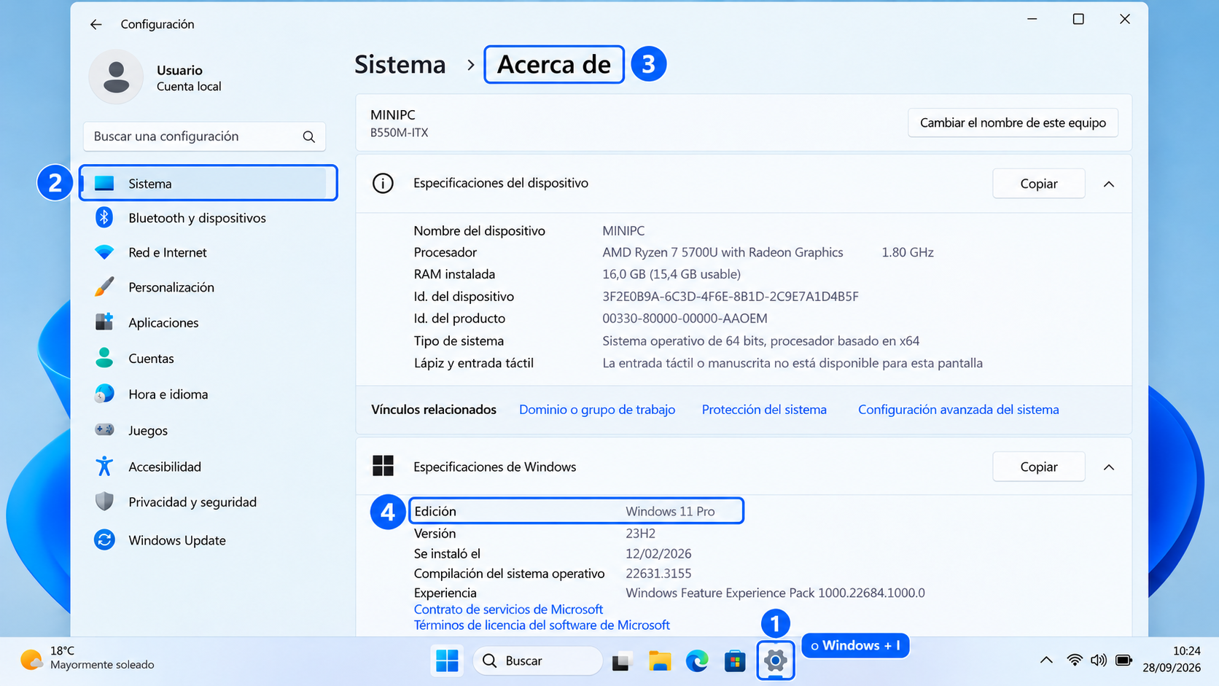Click the shield icon for Privacidad y seguridad
This screenshot has width=1219, height=686.
click(104, 502)
